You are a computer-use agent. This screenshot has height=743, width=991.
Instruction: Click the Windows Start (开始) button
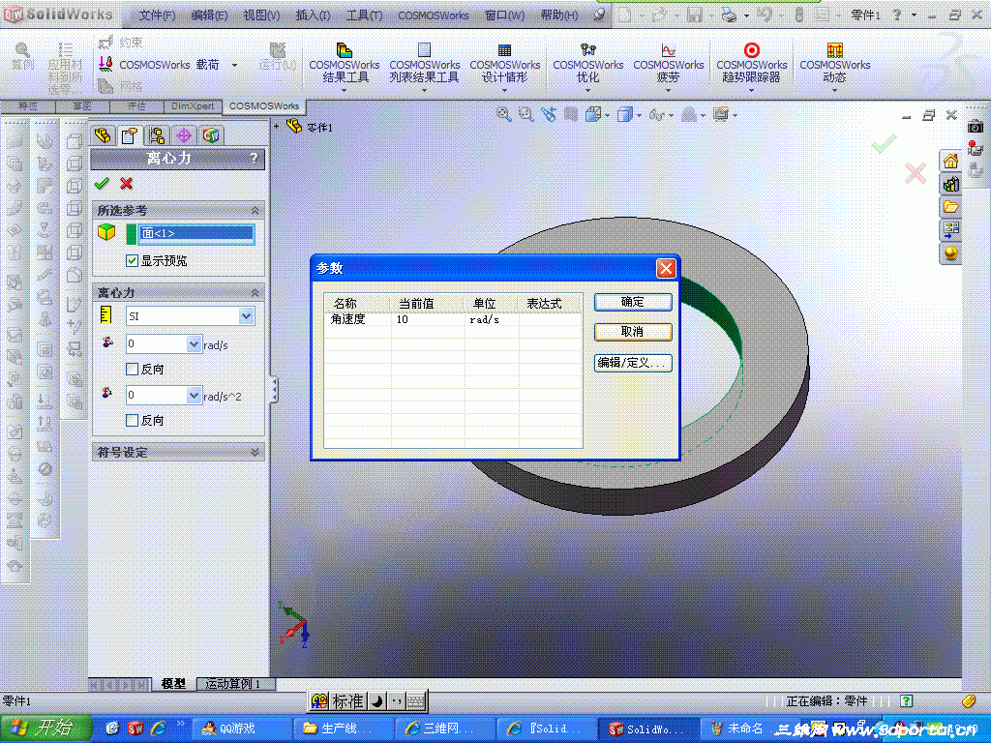(x=45, y=728)
